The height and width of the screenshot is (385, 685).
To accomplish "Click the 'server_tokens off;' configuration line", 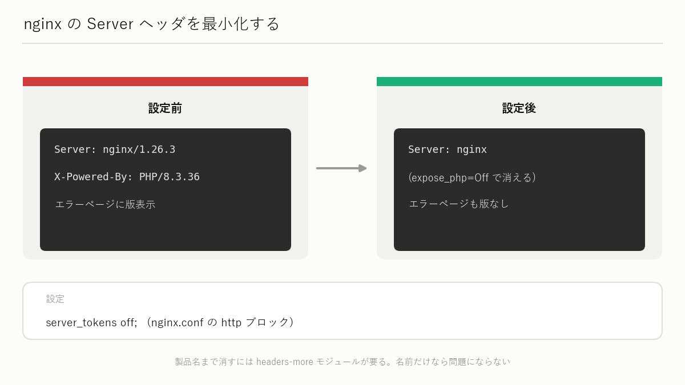I will [171, 322].
